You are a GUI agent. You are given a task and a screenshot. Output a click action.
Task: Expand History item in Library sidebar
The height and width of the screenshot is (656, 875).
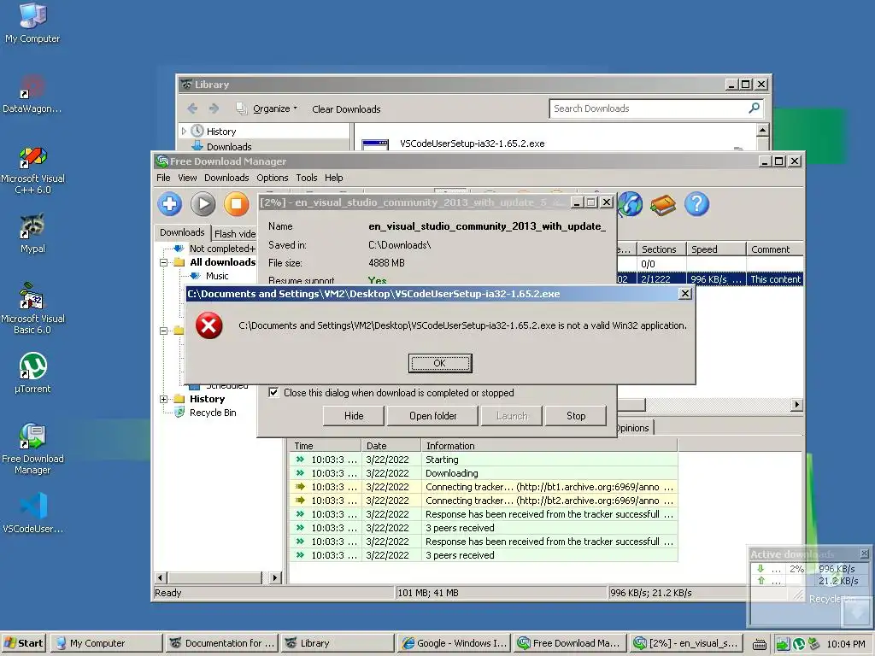[185, 131]
